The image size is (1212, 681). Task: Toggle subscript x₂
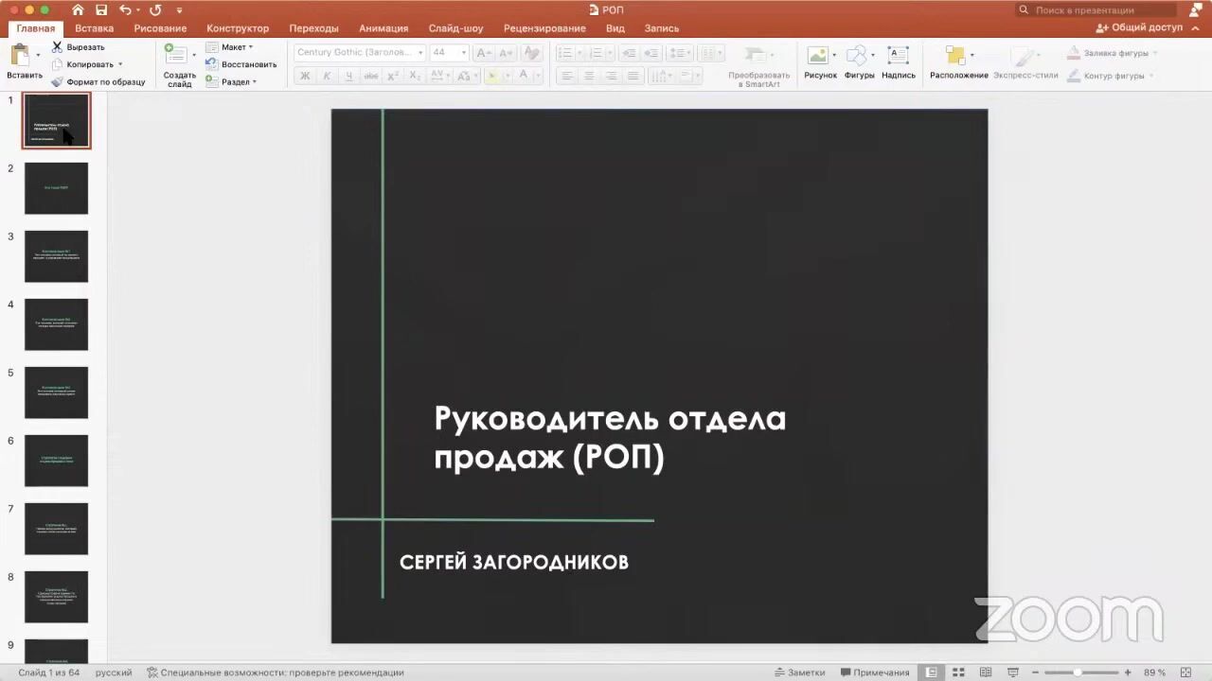click(x=415, y=76)
